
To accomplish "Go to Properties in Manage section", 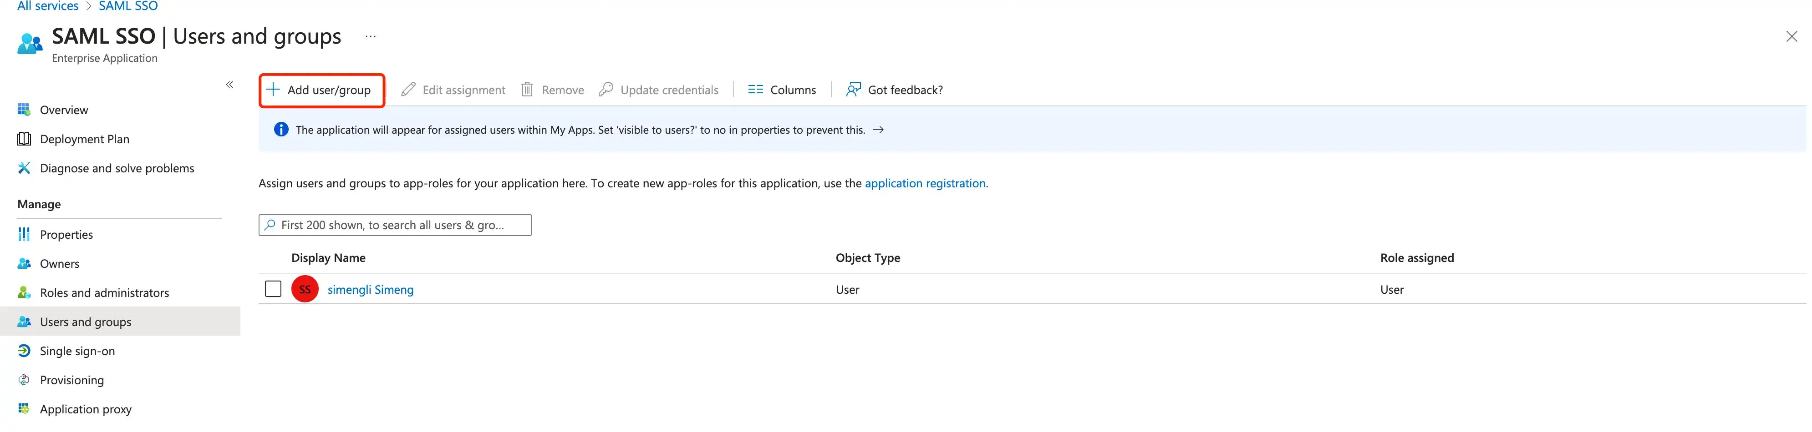I will (66, 235).
